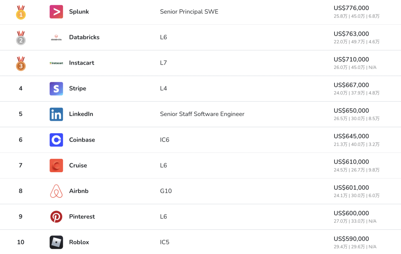
Task: Click the Stripe logo icon
Action: click(56, 89)
